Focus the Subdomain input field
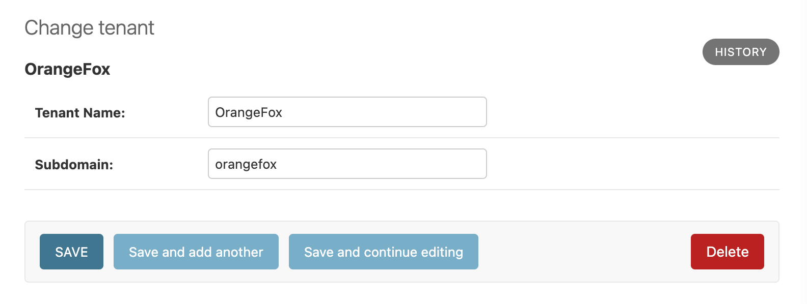 pos(346,164)
